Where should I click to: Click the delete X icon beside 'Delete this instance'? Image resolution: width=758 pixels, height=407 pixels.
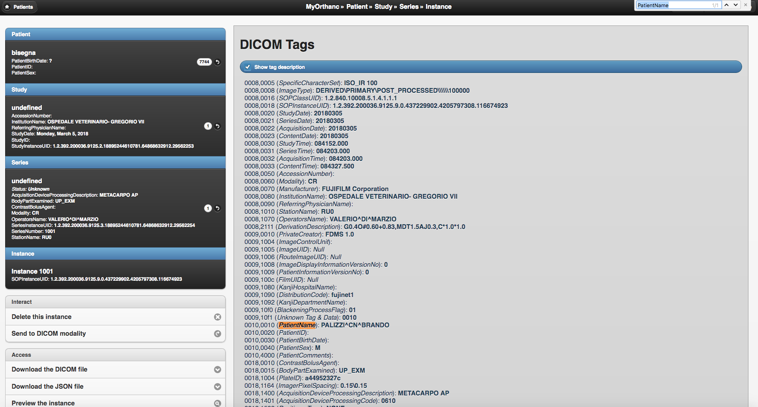pyautogui.click(x=218, y=317)
